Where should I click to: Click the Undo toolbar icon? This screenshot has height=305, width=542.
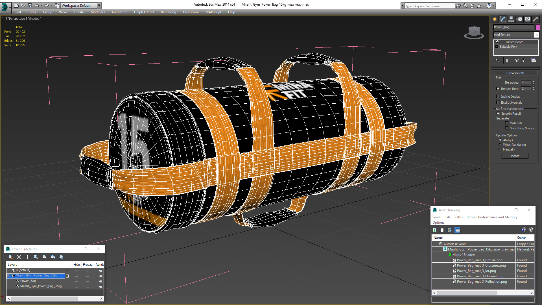pyautogui.click(x=37, y=5)
